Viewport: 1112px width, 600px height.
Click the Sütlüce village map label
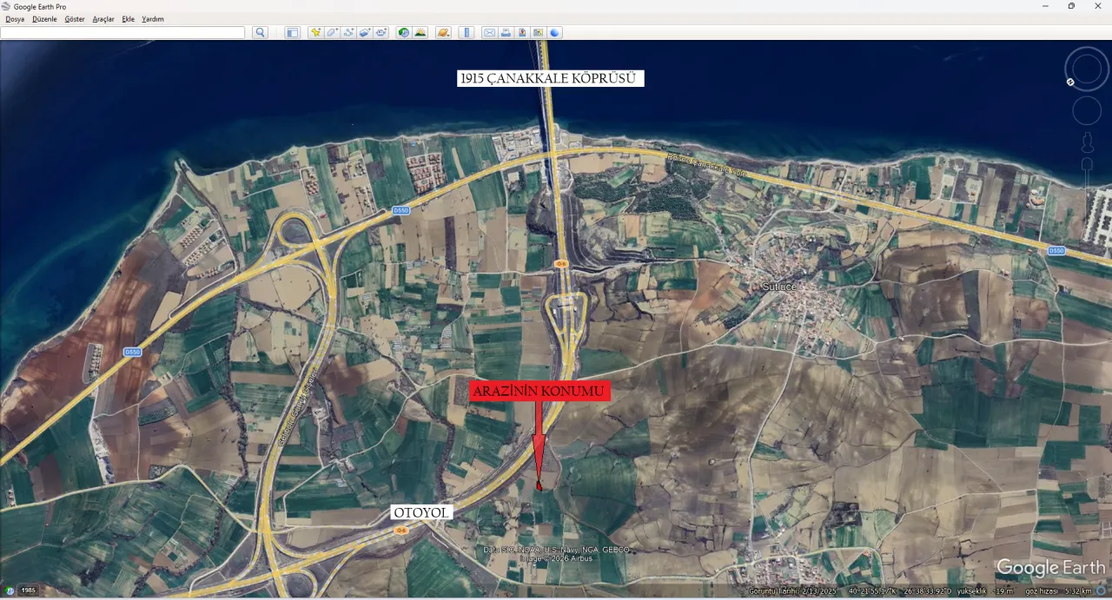click(779, 287)
